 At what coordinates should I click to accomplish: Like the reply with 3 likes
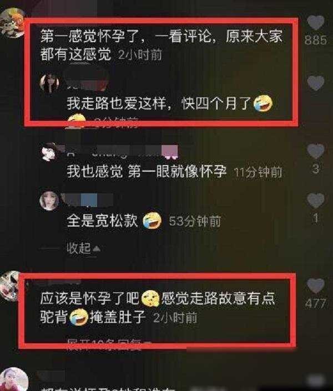[316, 151]
